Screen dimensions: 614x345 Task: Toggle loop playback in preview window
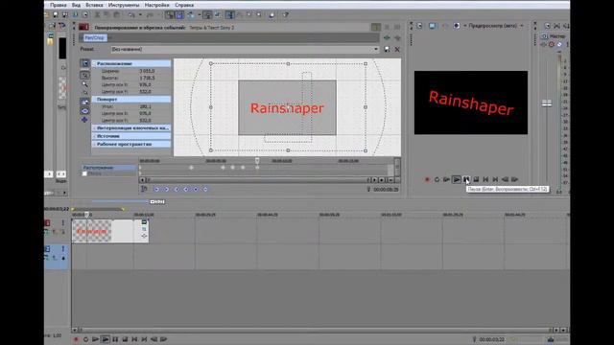[x=437, y=179]
